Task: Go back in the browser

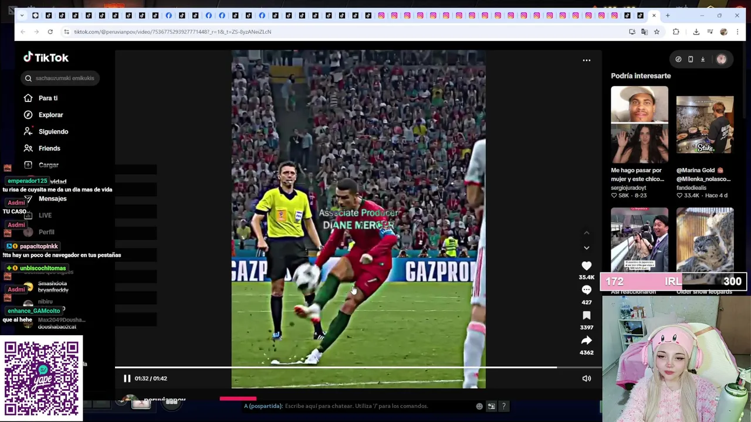Action: click(23, 32)
